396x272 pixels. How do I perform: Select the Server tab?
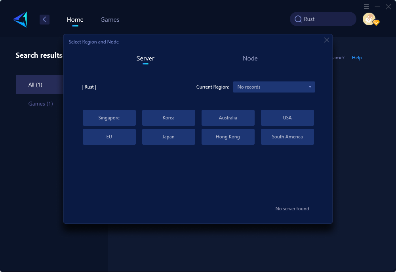click(x=145, y=59)
